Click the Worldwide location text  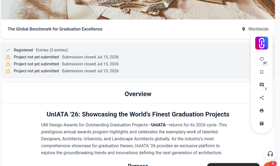[x=258, y=29]
